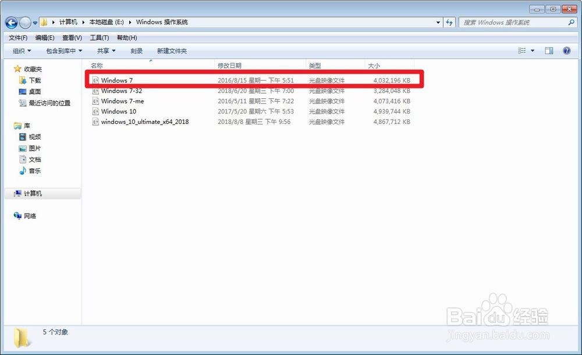The width and height of the screenshot is (582, 355).
Task: Click the file name Windows 10
Action: click(x=118, y=111)
